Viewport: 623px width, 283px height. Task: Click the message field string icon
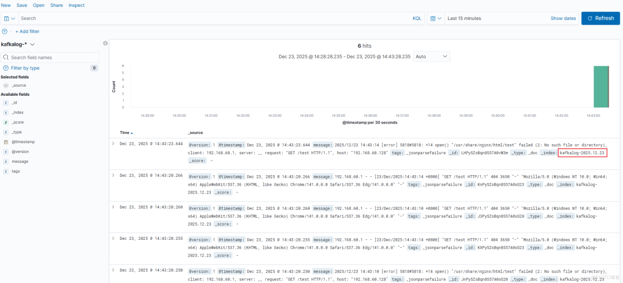tap(6, 161)
